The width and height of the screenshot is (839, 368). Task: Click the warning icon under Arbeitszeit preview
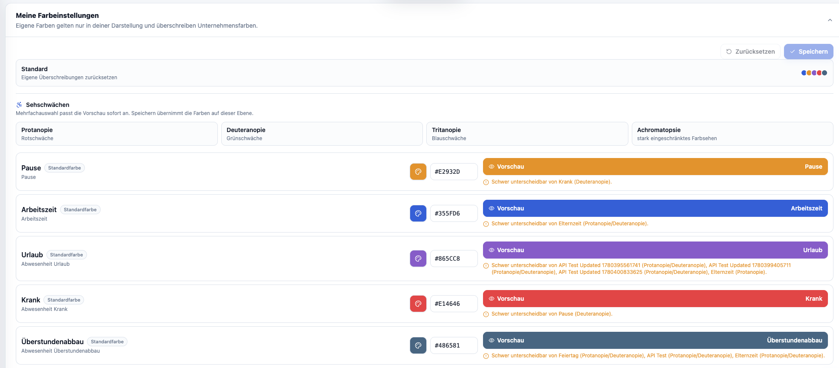pos(486,224)
